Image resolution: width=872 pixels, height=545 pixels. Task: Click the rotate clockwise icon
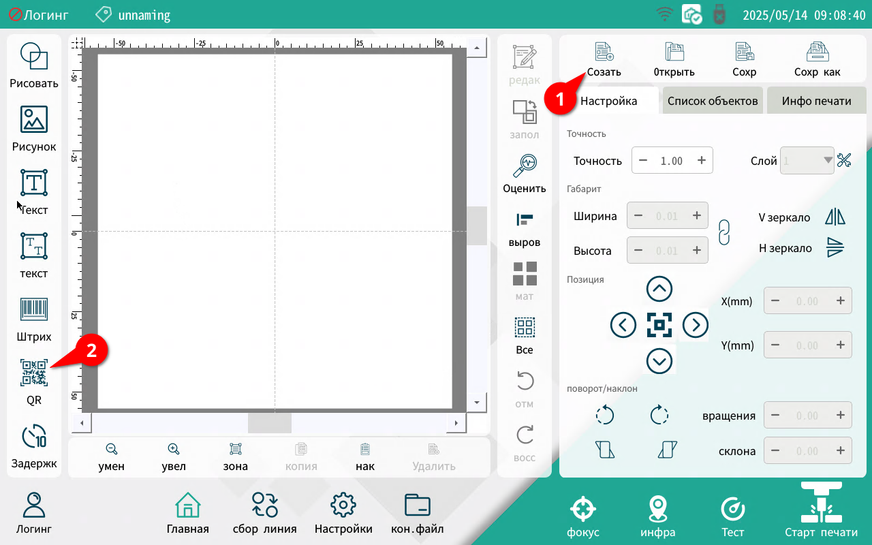(x=659, y=414)
